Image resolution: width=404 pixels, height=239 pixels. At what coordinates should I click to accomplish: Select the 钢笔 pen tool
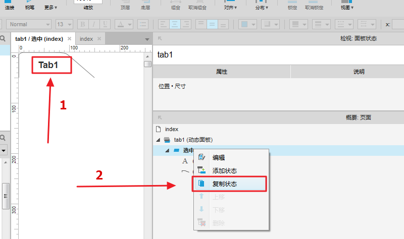pos(30,6)
